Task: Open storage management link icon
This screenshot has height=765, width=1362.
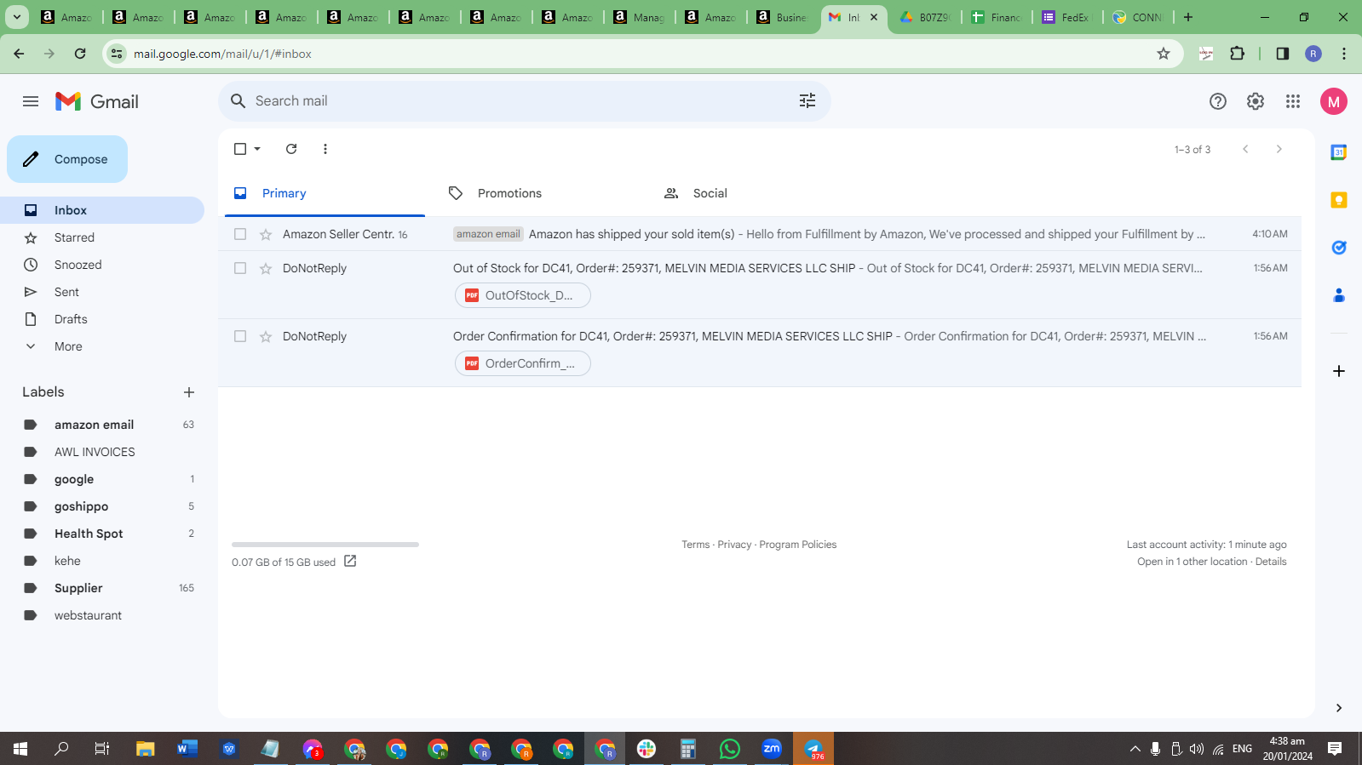Action: point(350,562)
